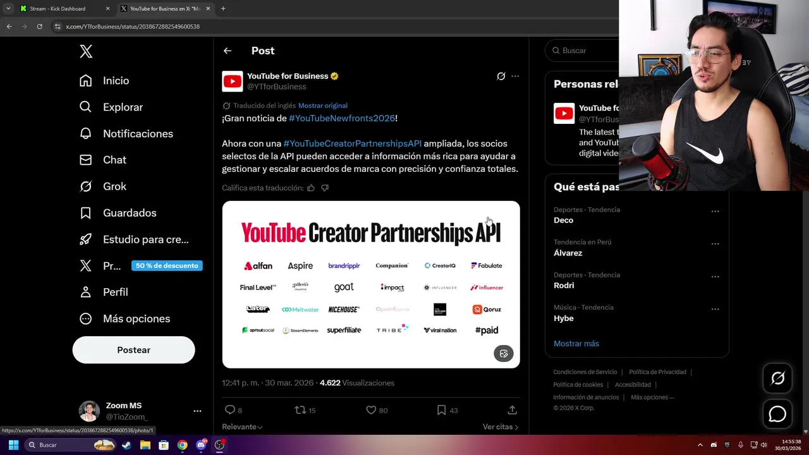Open Ver citas link

(500, 427)
